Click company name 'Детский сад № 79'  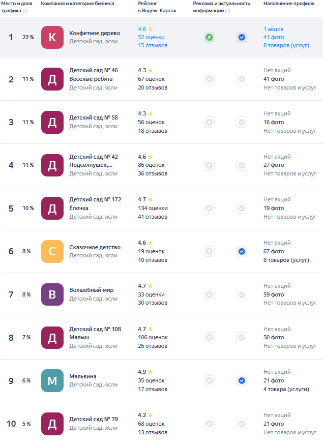coord(94,419)
